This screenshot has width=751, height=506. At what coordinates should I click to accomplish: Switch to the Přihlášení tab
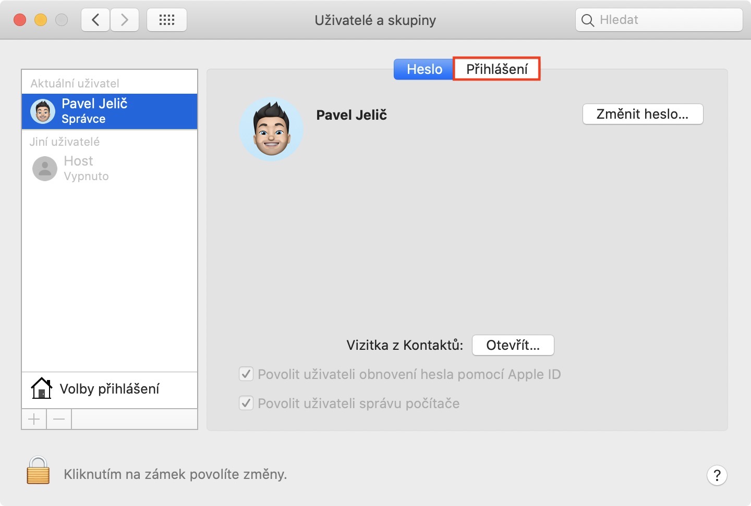[496, 69]
